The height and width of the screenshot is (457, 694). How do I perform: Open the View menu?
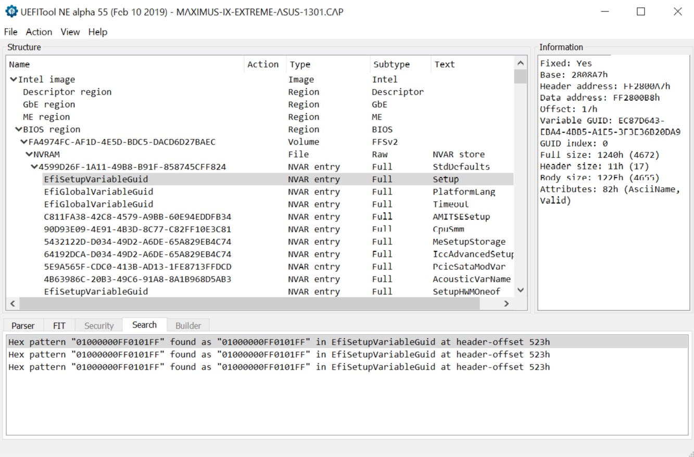click(70, 32)
